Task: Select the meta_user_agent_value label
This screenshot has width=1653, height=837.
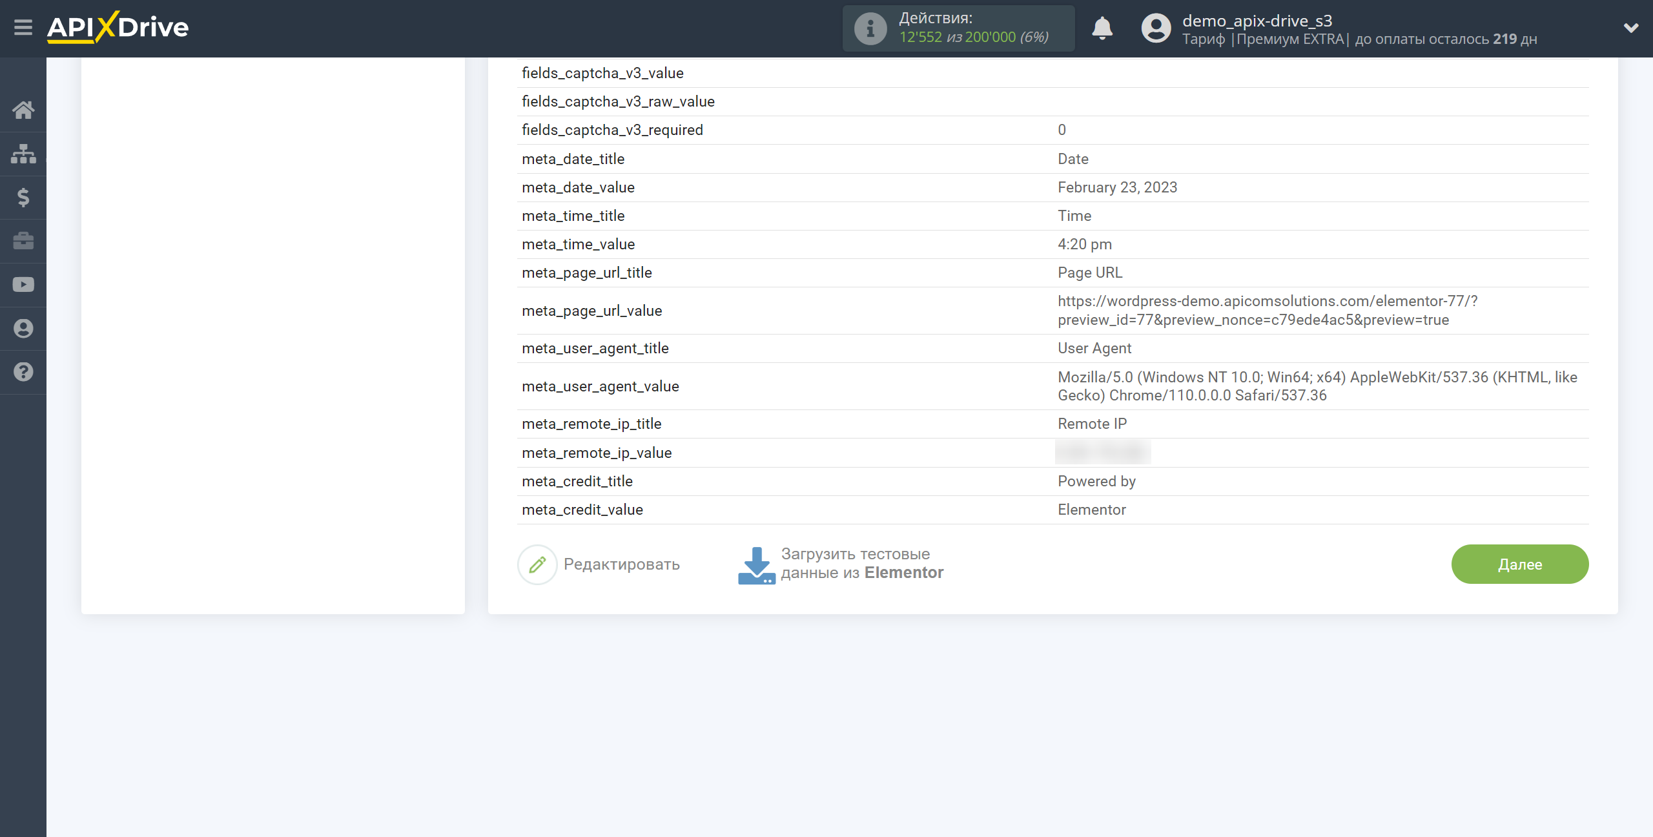Action: click(x=600, y=386)
